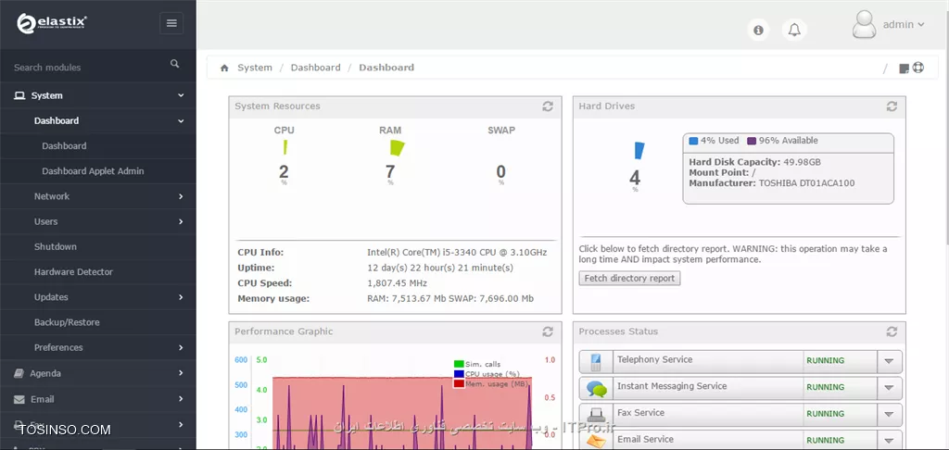The width and height of the screenshot is (949, 450).
Task: Open Email Service dropdown arrow
Action: [x=889, y=441]
